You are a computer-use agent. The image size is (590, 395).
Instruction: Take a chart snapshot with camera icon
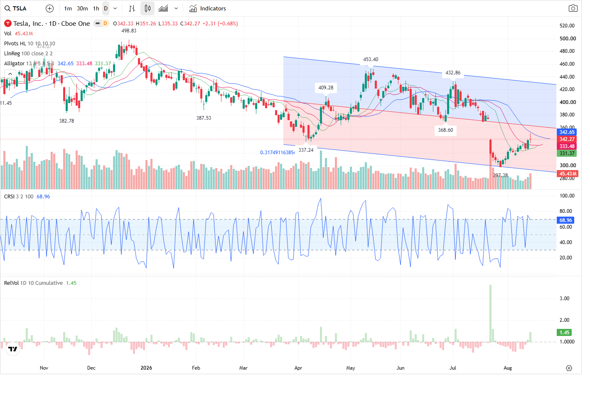point(573,8)
